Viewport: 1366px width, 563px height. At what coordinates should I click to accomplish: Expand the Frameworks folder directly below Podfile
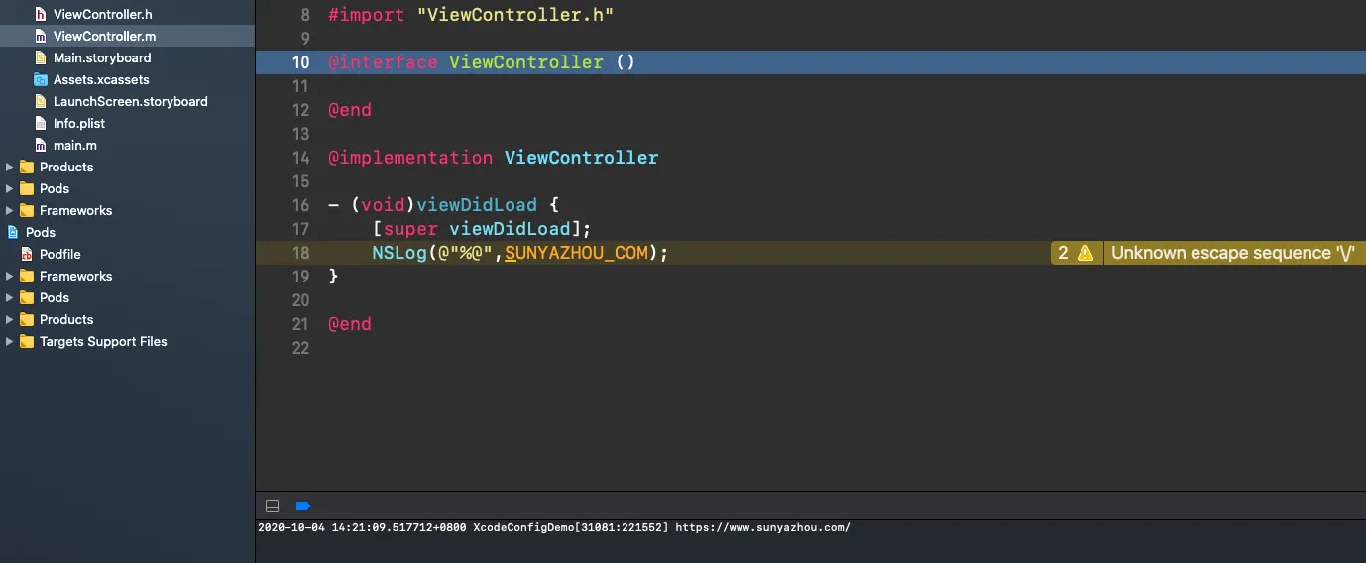10,277
